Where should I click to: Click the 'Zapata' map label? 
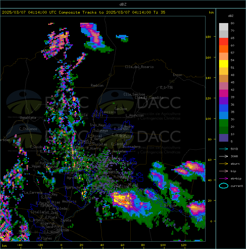[x=66, y=220]
